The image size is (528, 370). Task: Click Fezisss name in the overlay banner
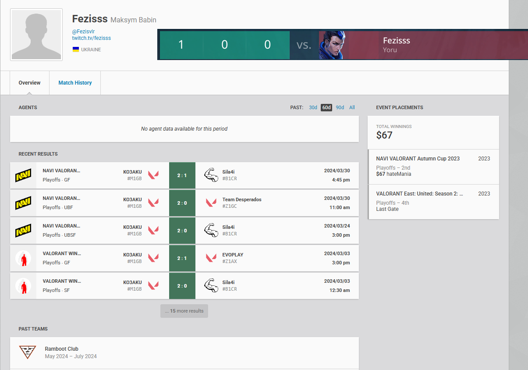pos(397,40)
